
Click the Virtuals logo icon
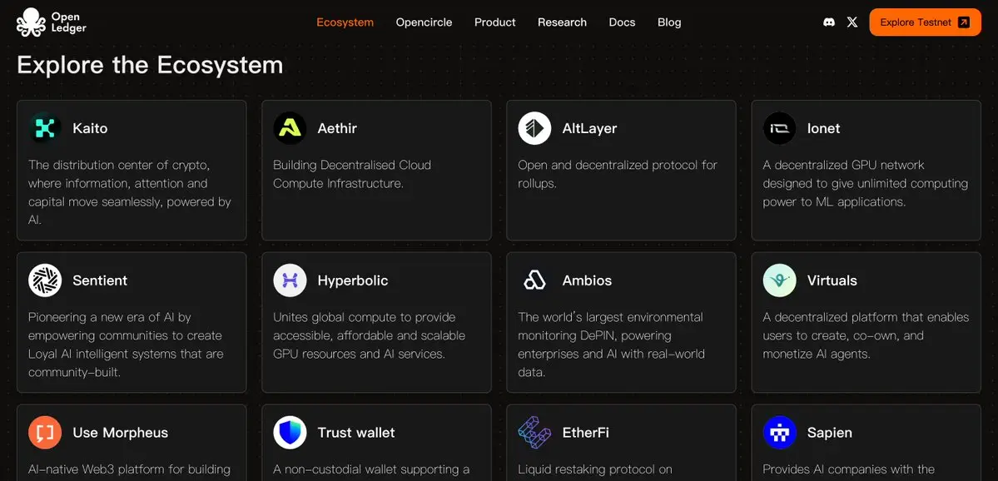click(780, 280)
